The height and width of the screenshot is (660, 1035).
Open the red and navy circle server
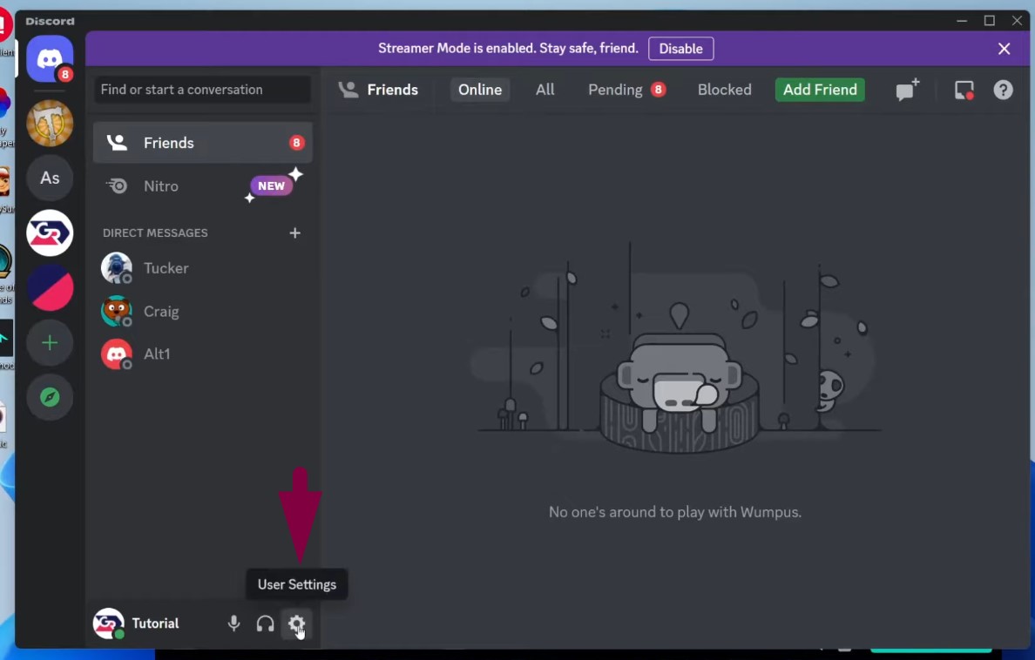point(50,287)
